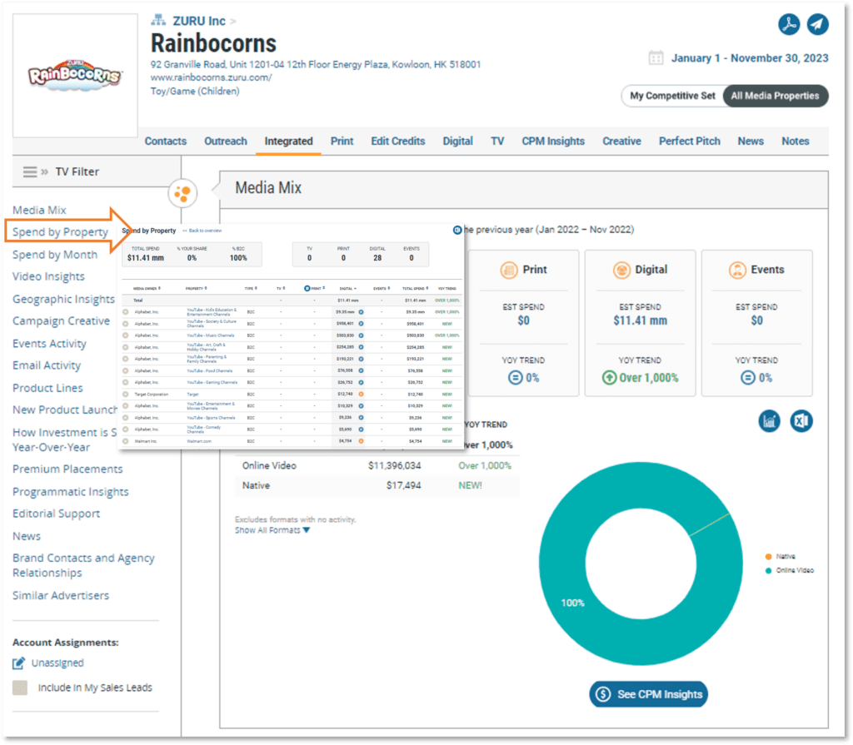The height and width of the screenshot is (745, 853).
Task: Open ZURU Inc parent company link
Action: click(199, 21)
